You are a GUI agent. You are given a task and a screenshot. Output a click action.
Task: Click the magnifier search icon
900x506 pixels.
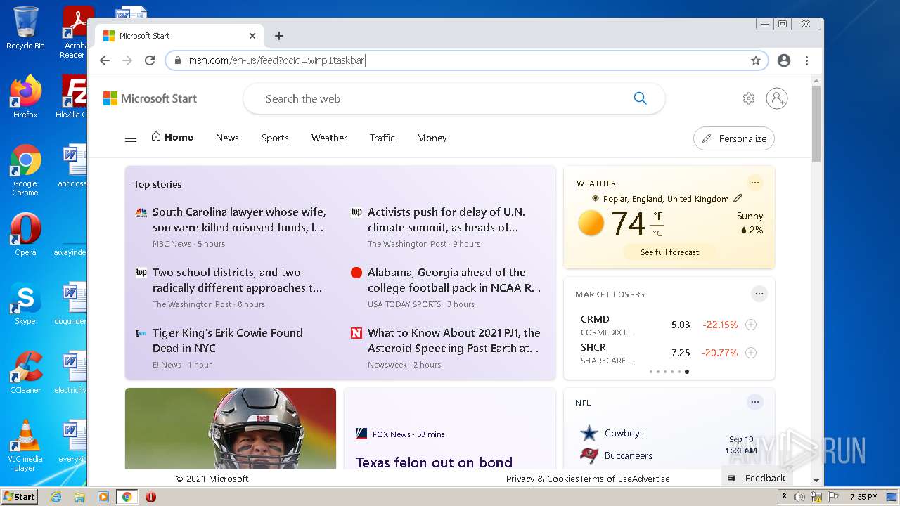point(640,98)
